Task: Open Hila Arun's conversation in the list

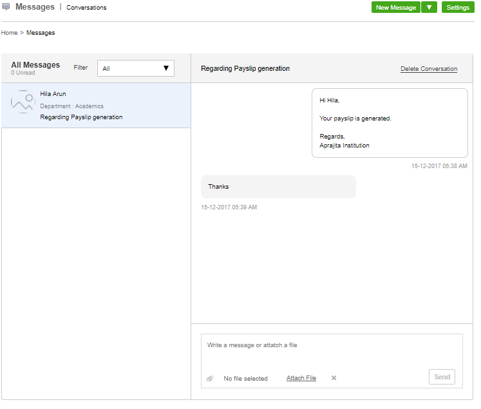Action: coord(97,106)
